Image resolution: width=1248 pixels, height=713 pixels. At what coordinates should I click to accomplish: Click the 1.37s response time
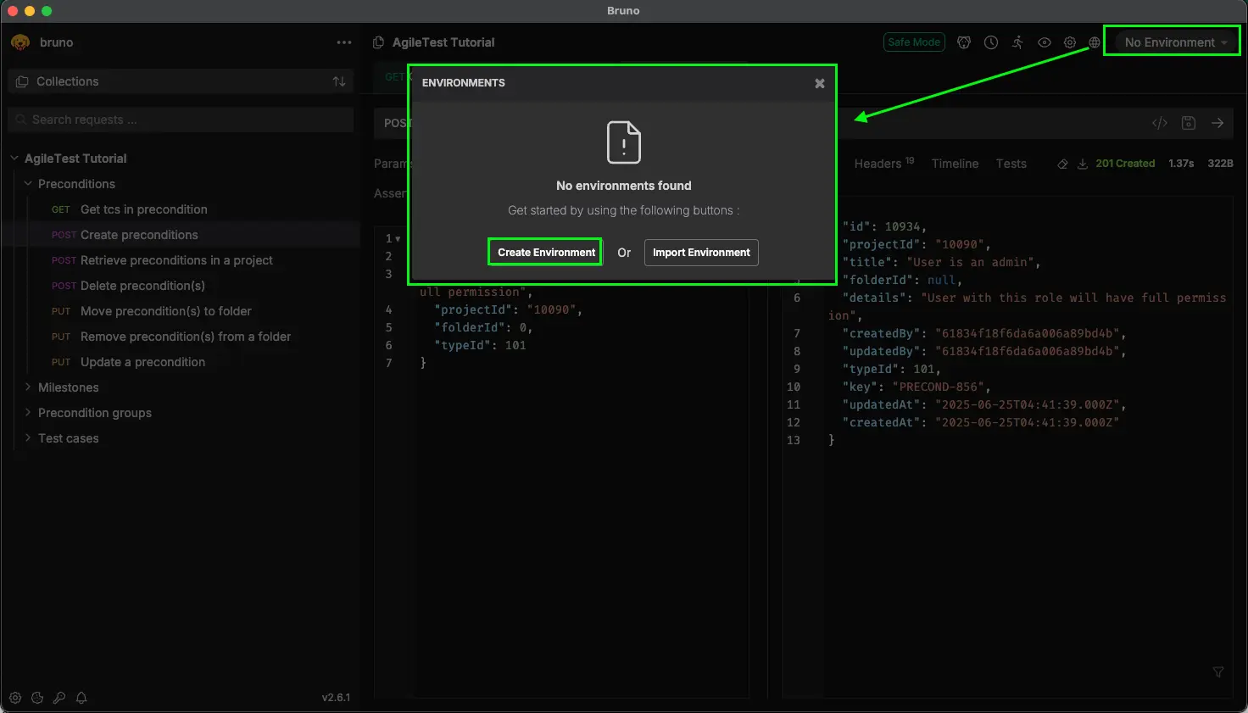(1181, 164)
